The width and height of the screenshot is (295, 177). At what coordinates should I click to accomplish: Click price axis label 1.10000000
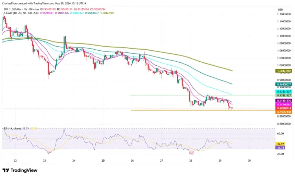(x=284, y=36)
